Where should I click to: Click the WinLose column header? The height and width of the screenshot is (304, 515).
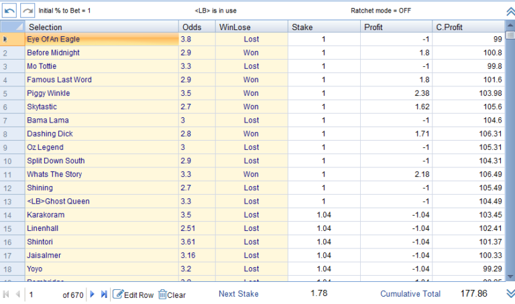(x=251, y=27)
